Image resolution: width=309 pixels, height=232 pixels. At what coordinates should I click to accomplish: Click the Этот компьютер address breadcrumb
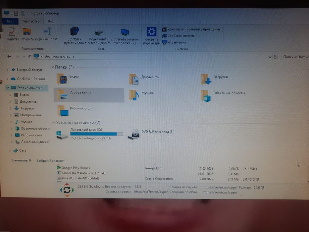point(57,57)
